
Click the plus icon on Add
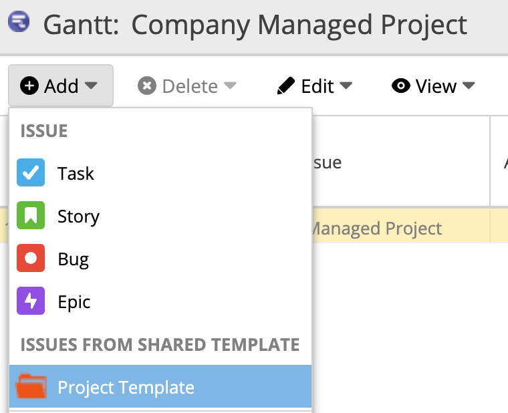click(29, 86)
